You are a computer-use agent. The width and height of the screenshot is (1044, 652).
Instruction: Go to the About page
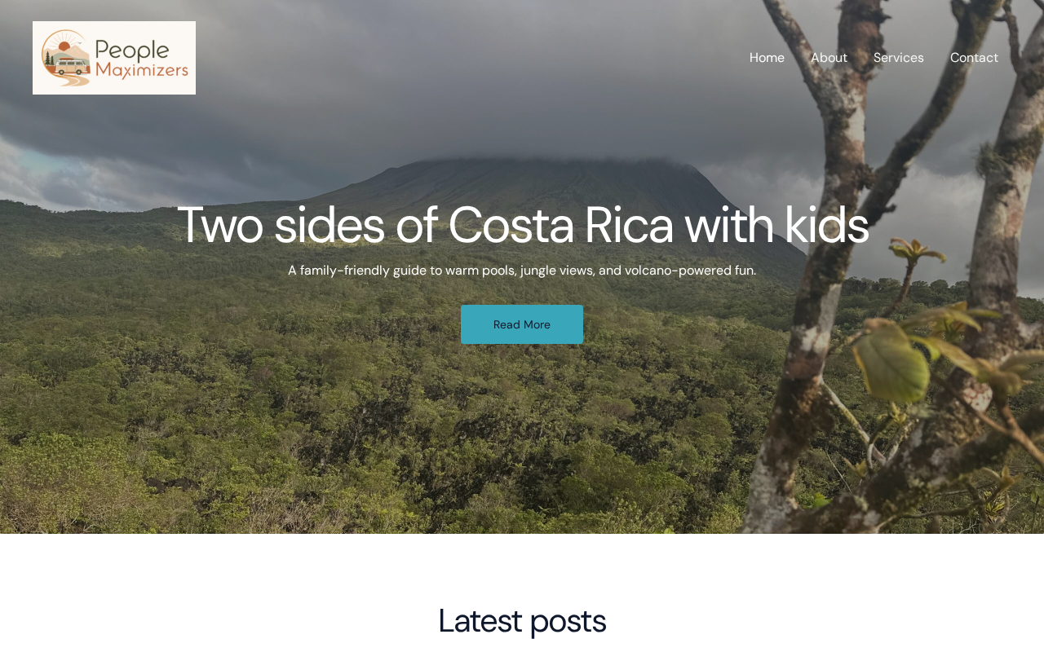click(x=829, y=58)
